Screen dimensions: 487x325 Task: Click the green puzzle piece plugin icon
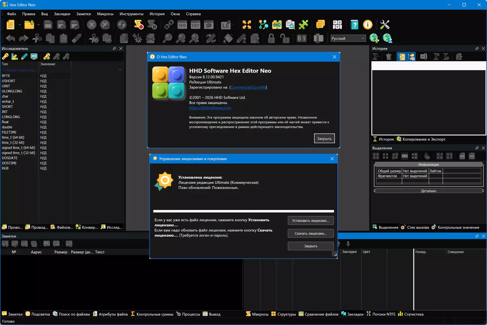(303, 25)
